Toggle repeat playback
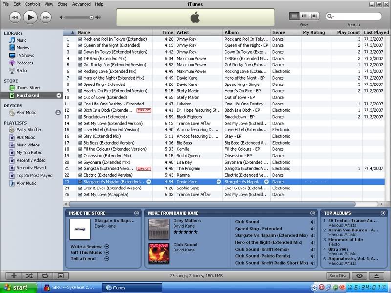The width and height of the screenshot is (391, 293). [x=45, y=276]
